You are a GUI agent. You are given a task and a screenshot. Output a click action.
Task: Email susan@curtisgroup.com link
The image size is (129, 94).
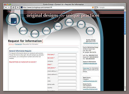pyautogui.click(x=90, y=89)
